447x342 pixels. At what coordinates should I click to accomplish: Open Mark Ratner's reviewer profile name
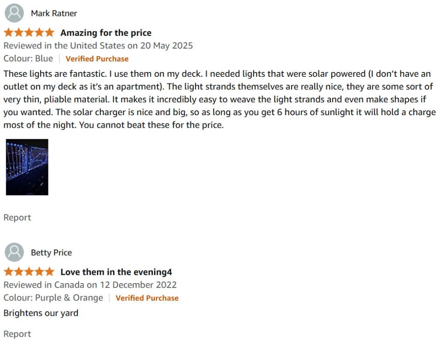point(54,14)
